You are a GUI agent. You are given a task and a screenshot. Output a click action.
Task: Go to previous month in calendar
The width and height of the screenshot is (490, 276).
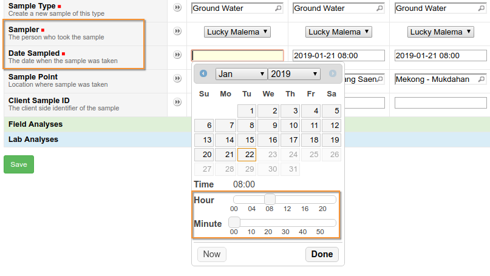click(x=203, y=74)
